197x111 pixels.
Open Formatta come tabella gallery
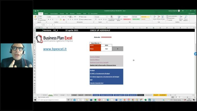pyautogui.click(x=119, y=18)
